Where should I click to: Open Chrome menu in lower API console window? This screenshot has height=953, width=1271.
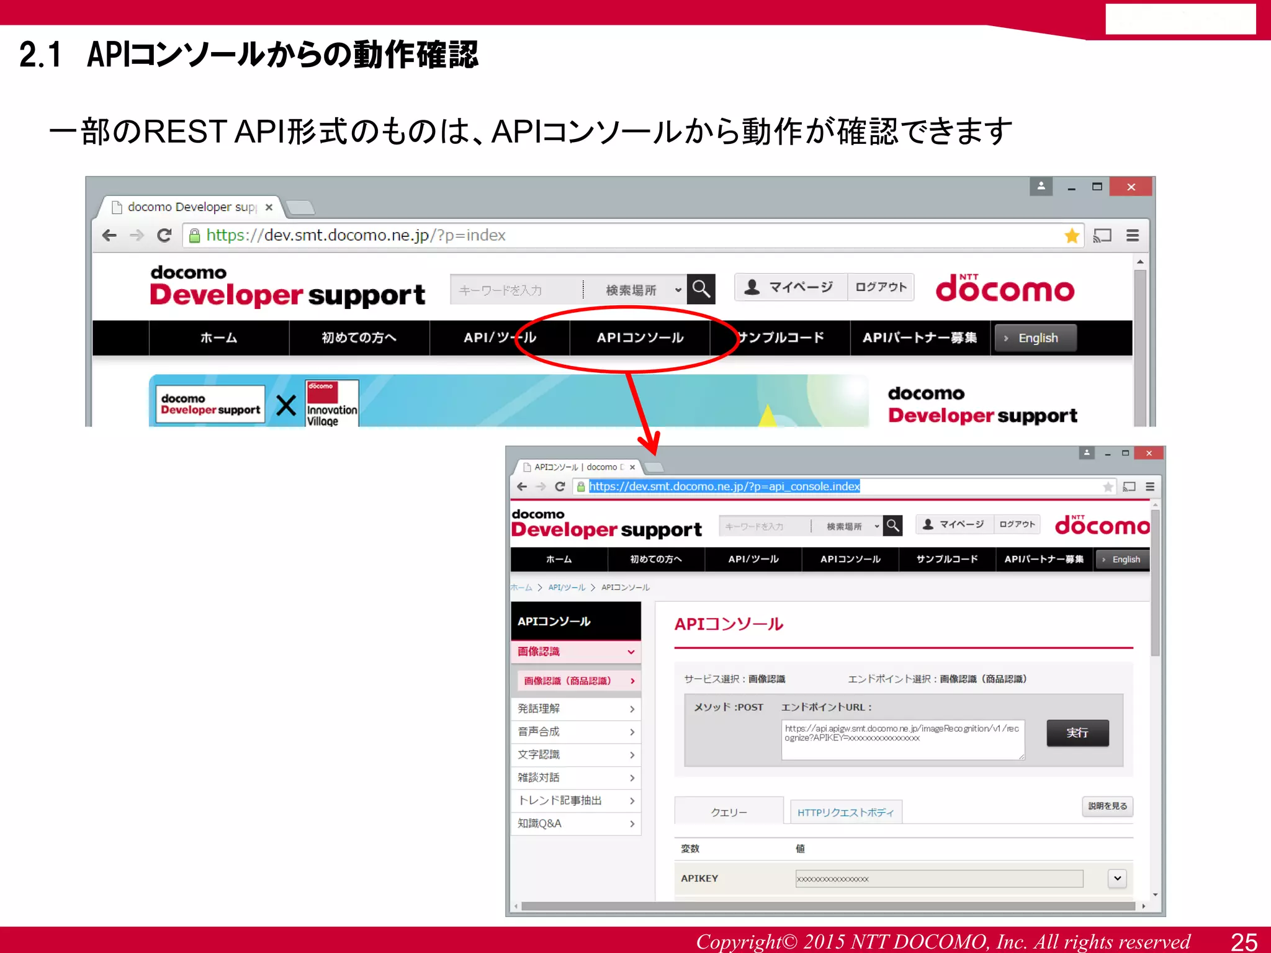1150,486
